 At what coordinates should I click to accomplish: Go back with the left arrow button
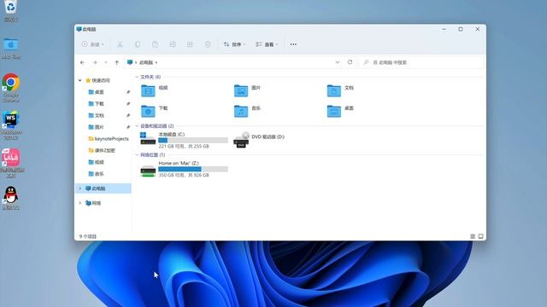pos(82,62)
